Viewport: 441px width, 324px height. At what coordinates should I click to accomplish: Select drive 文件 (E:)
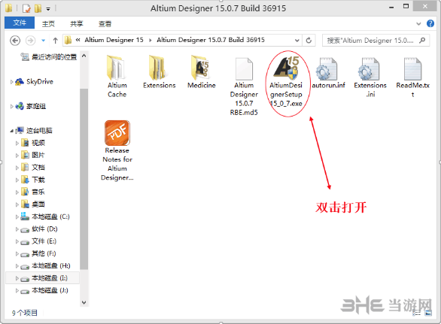(x=39, y=241)
